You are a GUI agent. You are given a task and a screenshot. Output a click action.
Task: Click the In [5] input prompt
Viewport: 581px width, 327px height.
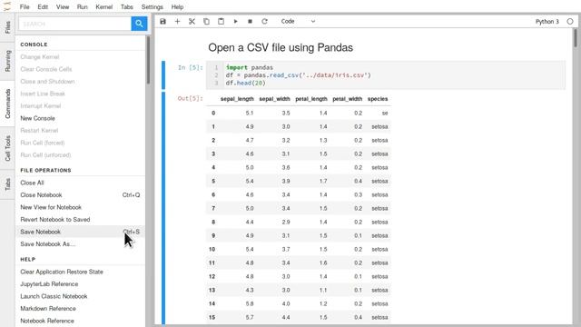coord(190,67)
